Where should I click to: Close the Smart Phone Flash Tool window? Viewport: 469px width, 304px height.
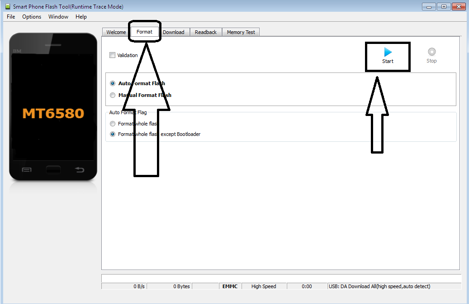459,6
